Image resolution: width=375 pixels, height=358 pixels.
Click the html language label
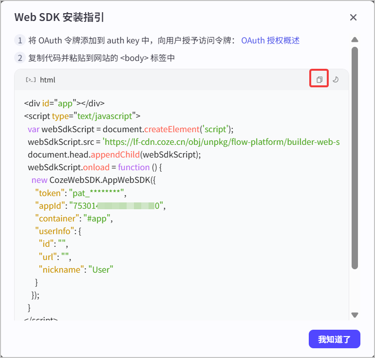(x=47, y=80)
